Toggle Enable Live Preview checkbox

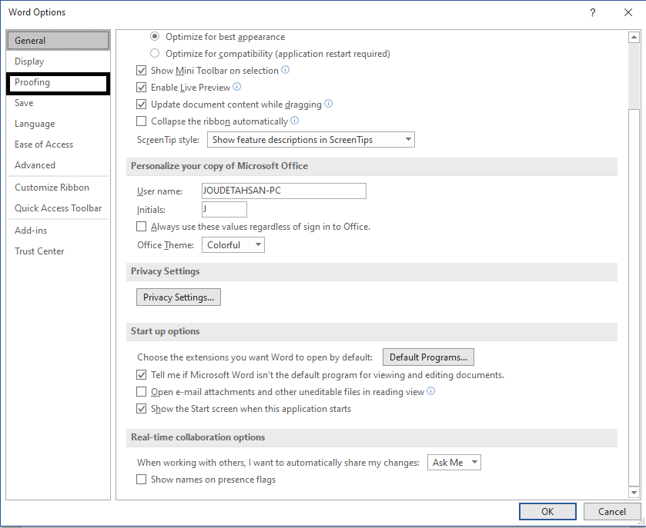pos(142,87)
